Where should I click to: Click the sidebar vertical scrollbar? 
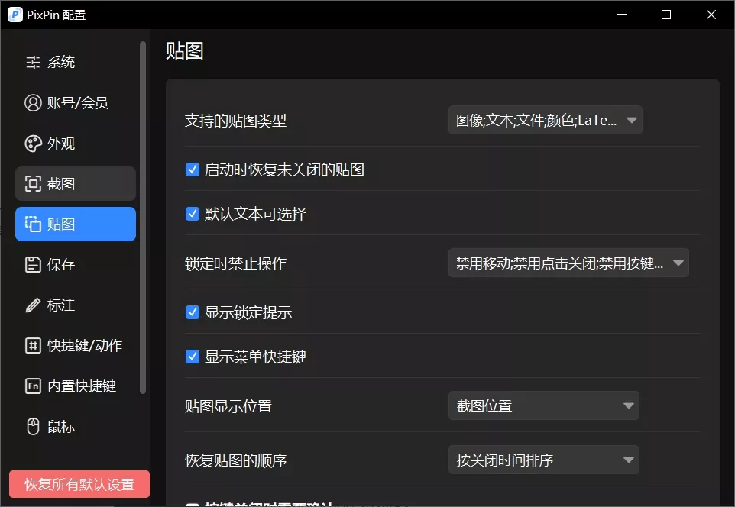(143, 218)
